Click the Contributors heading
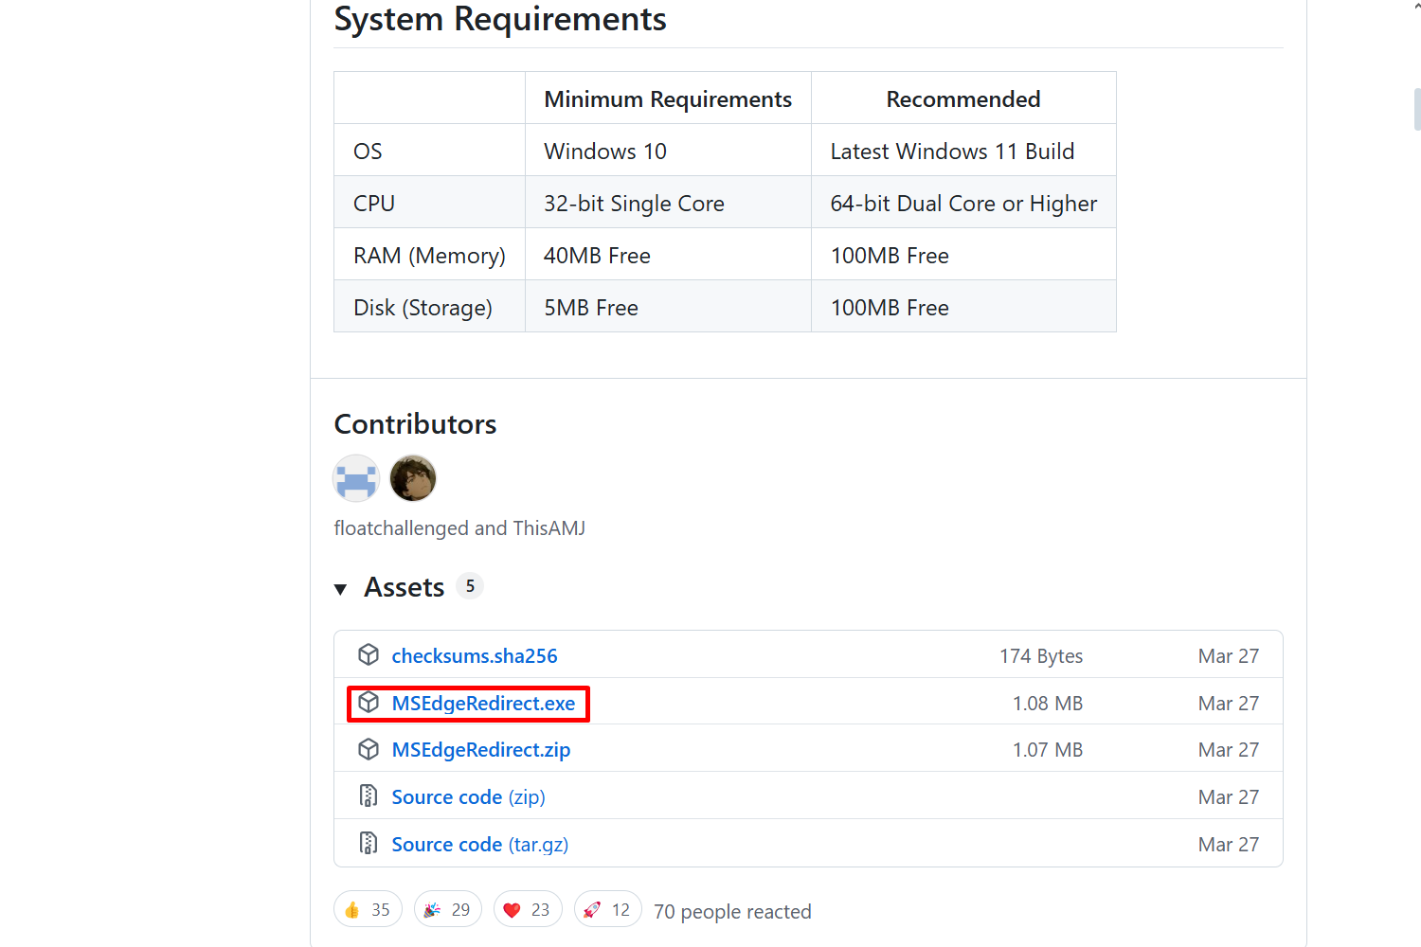 pos(415,424)
